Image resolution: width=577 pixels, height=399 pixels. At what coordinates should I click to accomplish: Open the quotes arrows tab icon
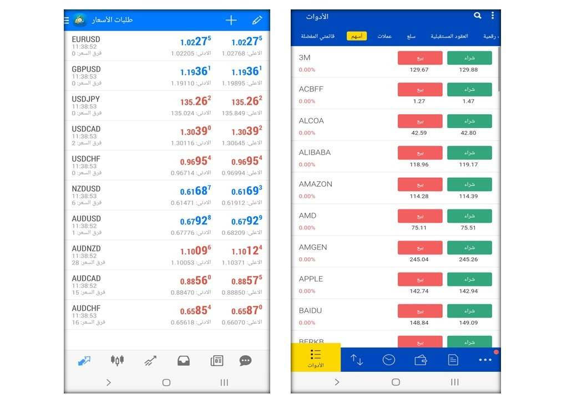(84, 361)
